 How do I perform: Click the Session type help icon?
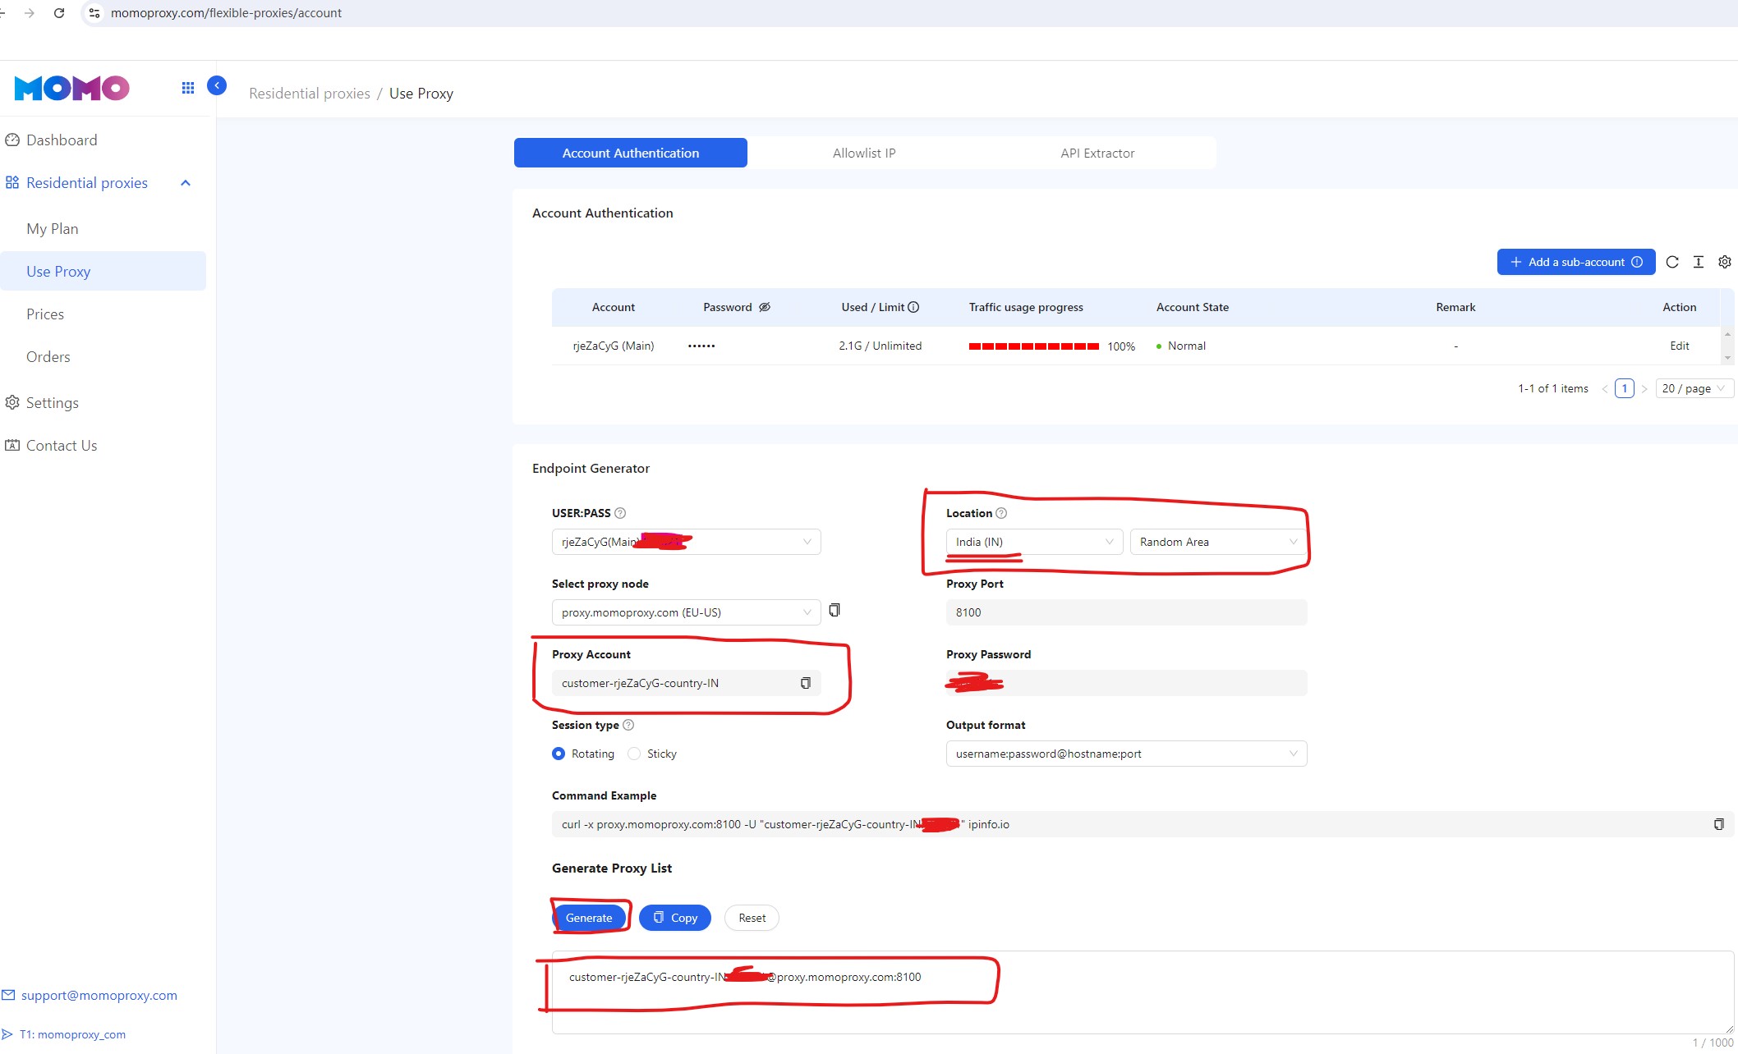[628, 725]
